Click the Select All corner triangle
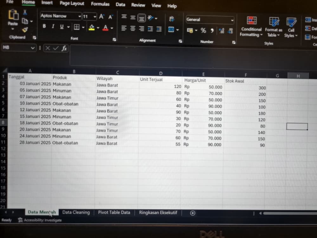This screenshot has width=317, height=238. click(x=4, y=70)
